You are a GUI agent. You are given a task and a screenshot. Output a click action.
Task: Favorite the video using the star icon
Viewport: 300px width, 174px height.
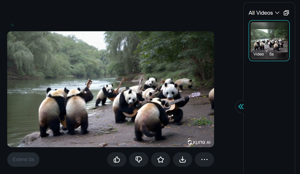[161, 159]
